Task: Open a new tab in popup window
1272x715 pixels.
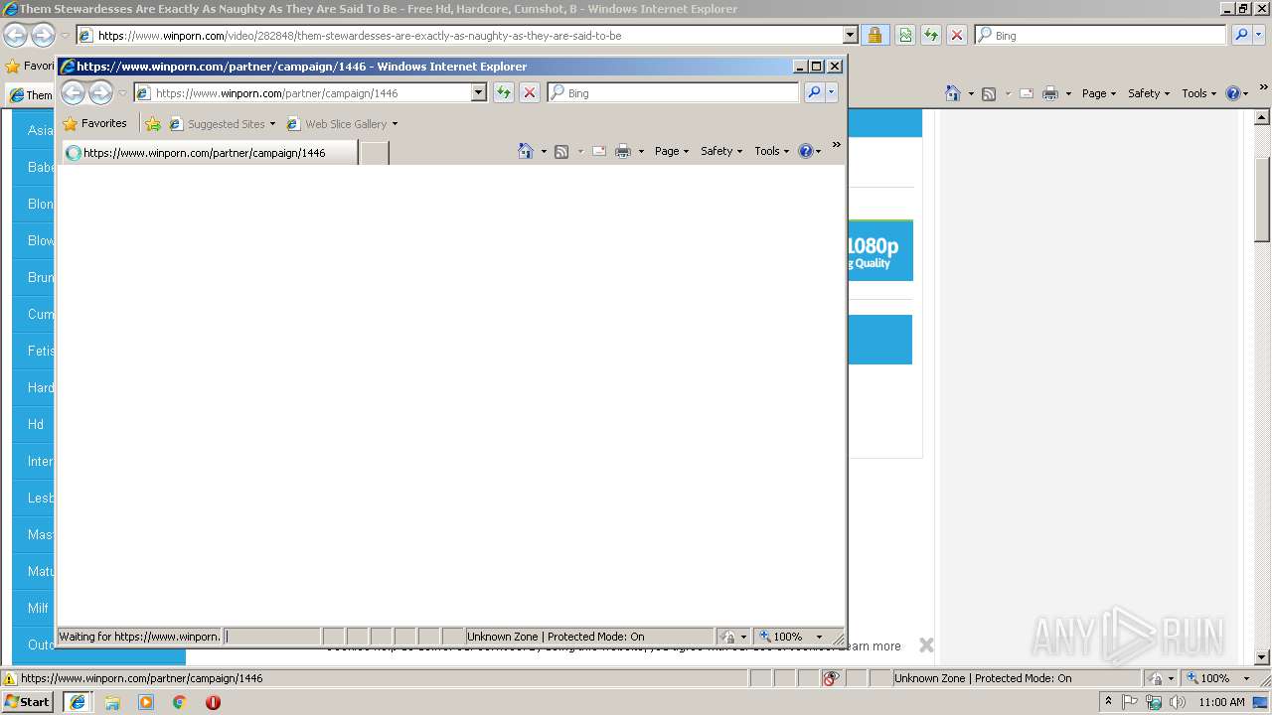Action: click(374, 153)
